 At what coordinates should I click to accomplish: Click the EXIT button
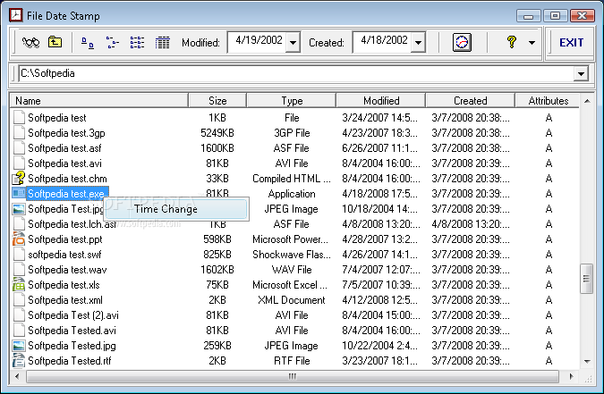(x=571, y=42)
